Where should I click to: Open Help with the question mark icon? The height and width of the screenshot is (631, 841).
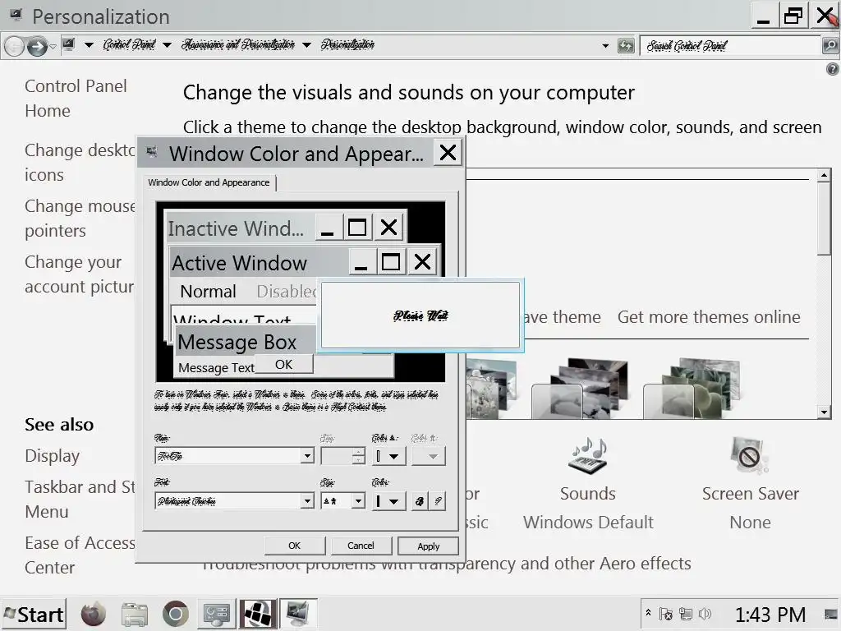[x=833, y=69]
